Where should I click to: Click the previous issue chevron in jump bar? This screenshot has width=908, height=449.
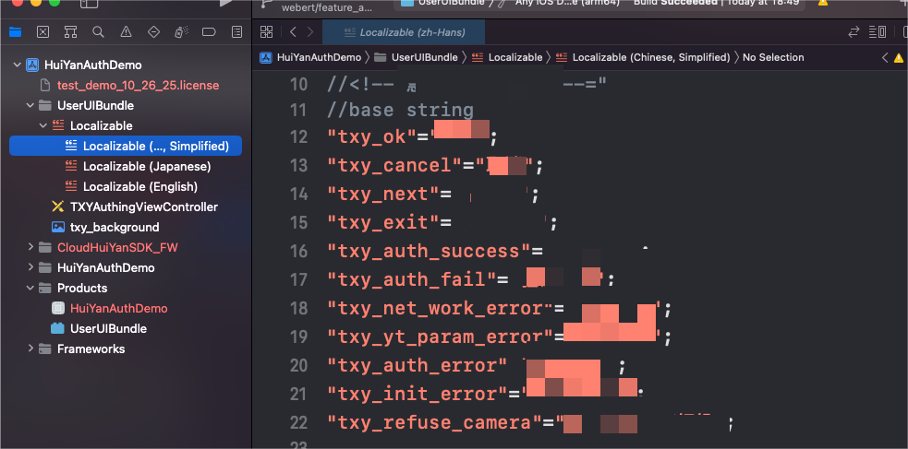click(x=885, y=58)
